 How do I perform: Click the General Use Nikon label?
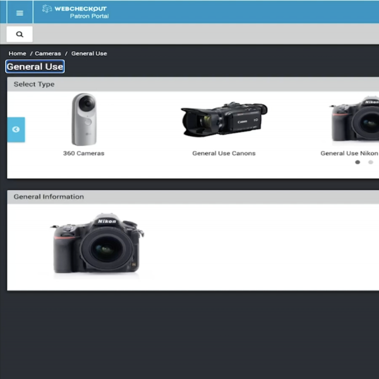coord(349,153)
